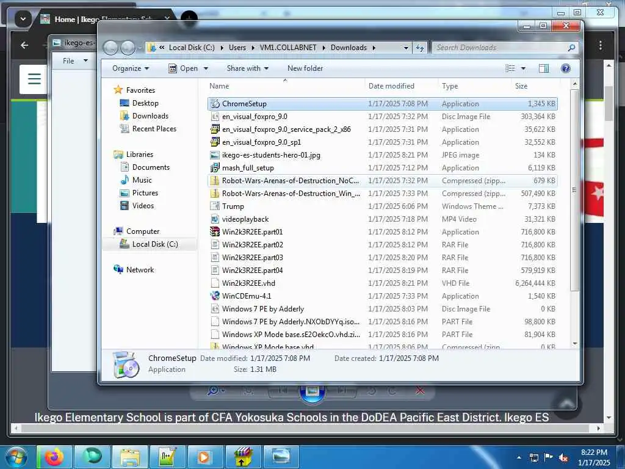Click the Help question mark icon
Image resolution: width=625 pixels, height=469 pixels.
tap(565, 68)
